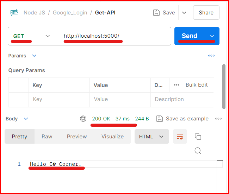Screen dimensions: 229x194
Task: Click the 37 ms response time
Action: (123, 119)
